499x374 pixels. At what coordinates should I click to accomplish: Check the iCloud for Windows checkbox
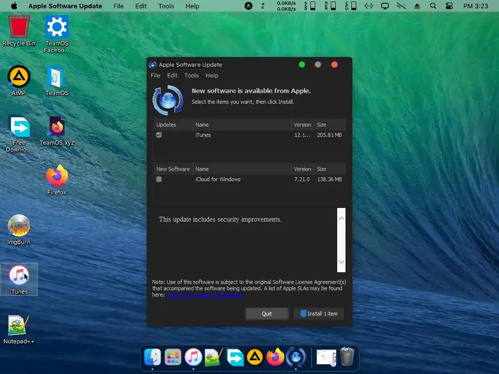pyautogui.click(x=159, y=179)
